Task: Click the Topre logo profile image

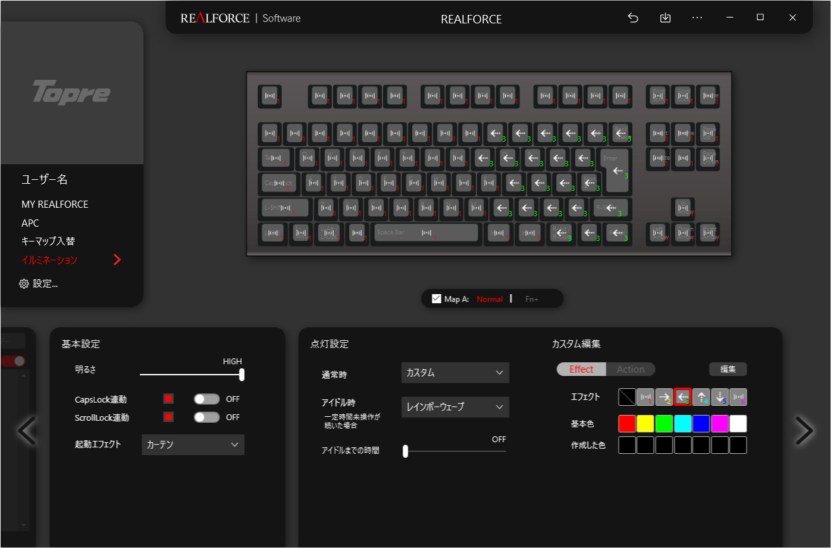Action: 71,92
